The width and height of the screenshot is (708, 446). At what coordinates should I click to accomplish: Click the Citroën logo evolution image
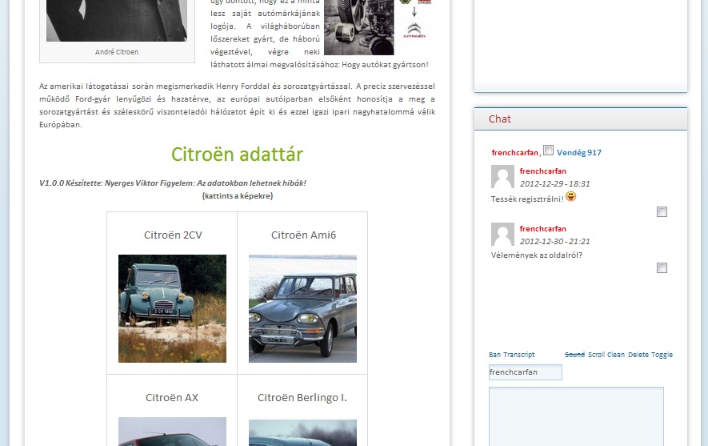(414, 24)
